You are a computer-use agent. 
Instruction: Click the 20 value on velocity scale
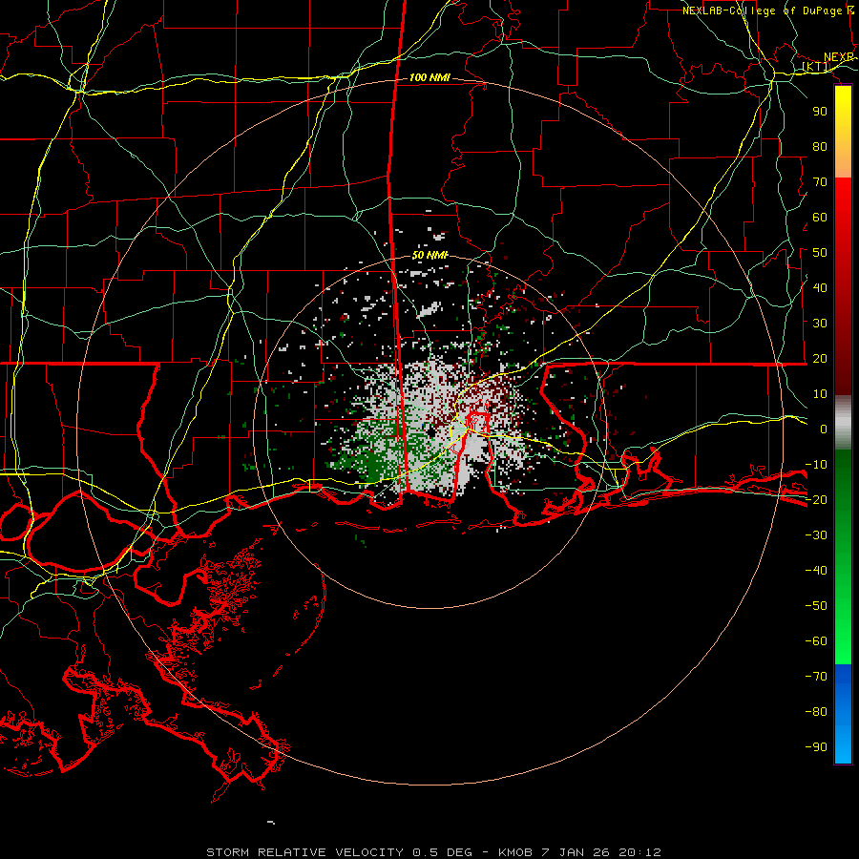tap(820, 358)
